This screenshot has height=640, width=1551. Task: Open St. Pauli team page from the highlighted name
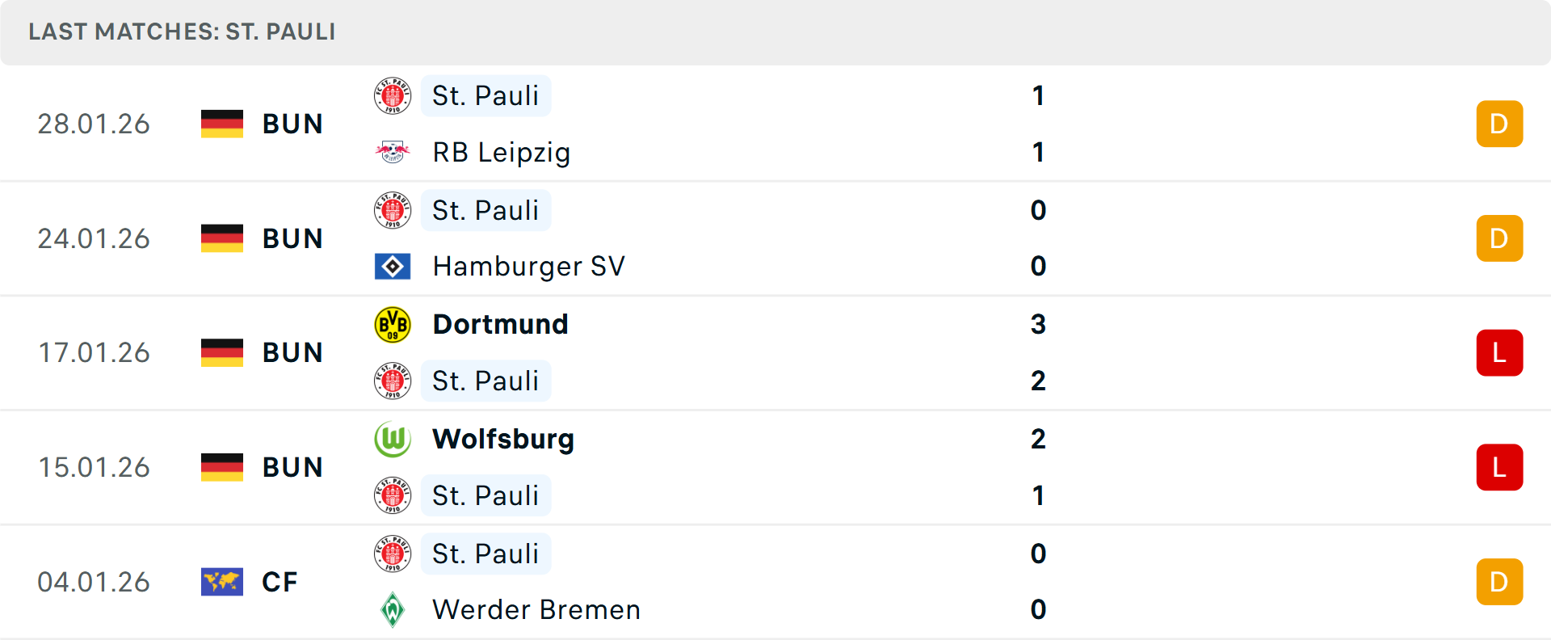click(485, 95)
